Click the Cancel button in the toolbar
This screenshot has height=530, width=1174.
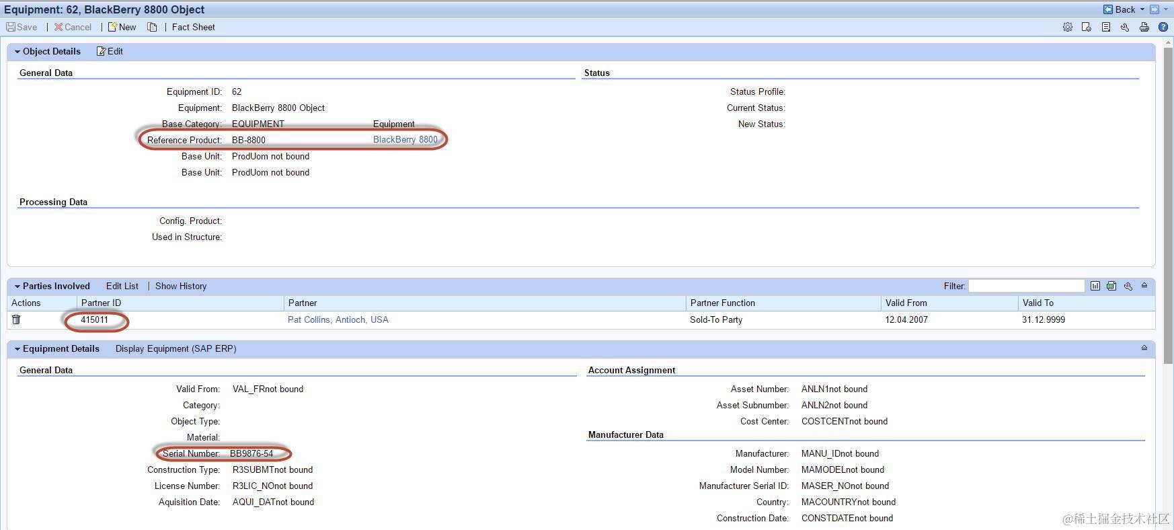coord(73,28)
